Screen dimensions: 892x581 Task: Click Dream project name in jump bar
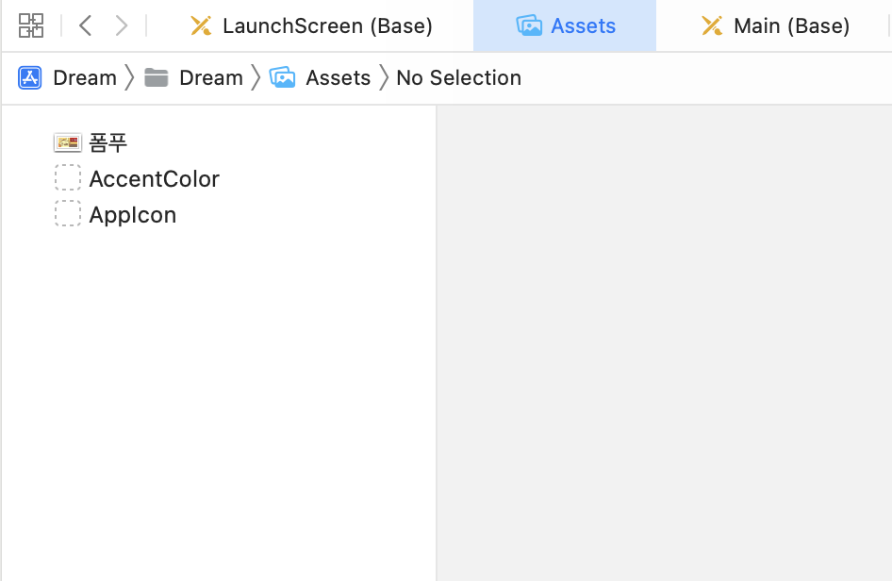[x=85, y=77]
